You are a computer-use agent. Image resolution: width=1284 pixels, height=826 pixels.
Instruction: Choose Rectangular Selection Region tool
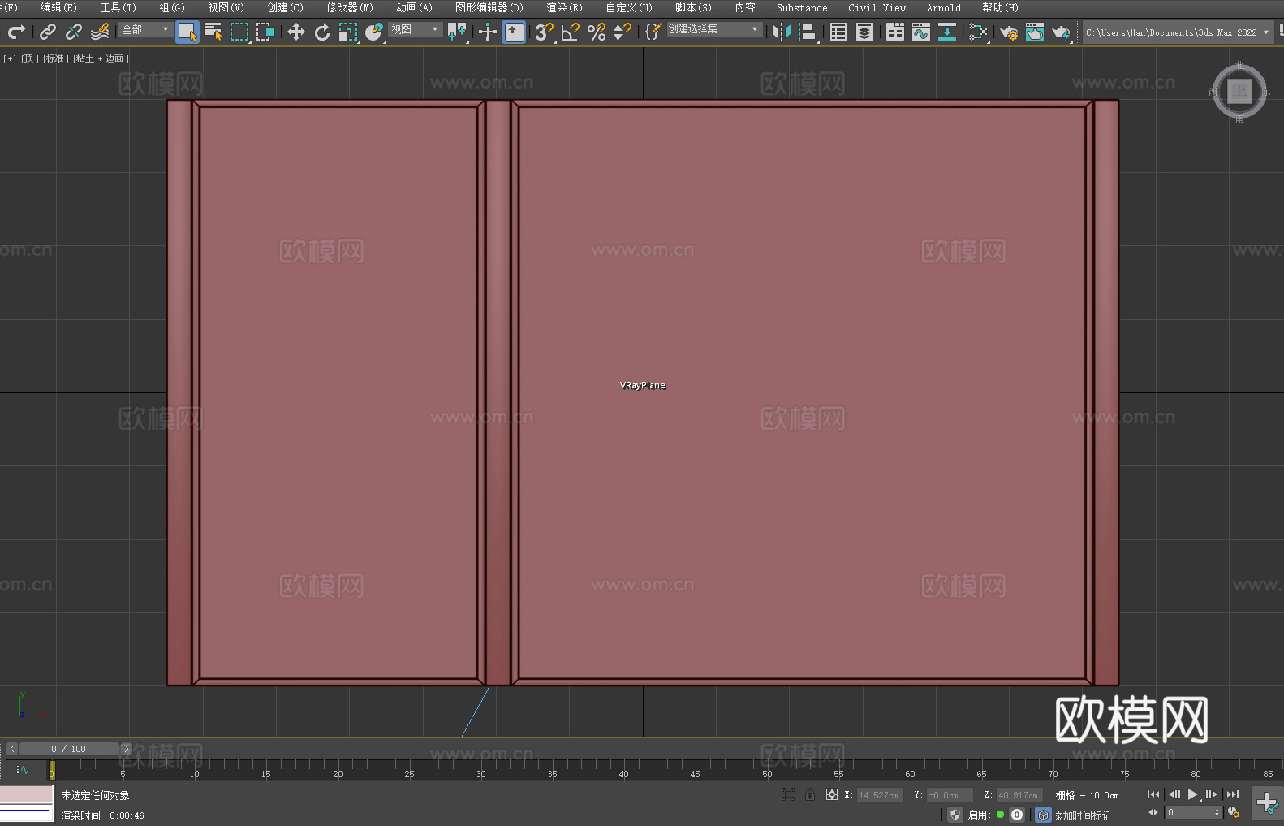[239, 32]
